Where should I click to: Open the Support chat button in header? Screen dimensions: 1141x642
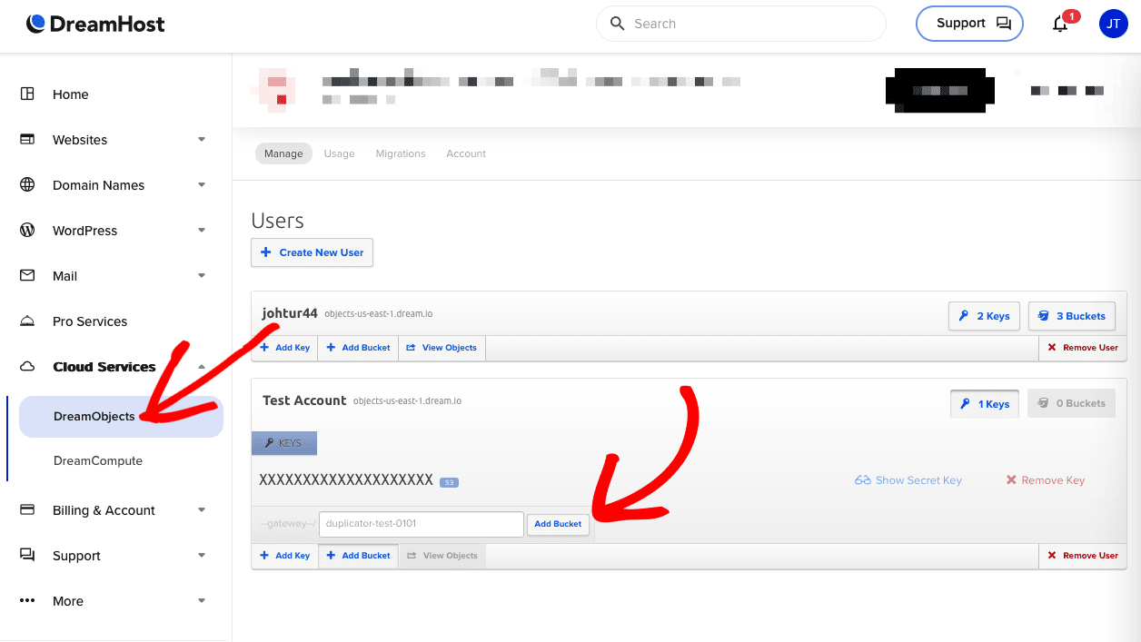tap(969, 24)
